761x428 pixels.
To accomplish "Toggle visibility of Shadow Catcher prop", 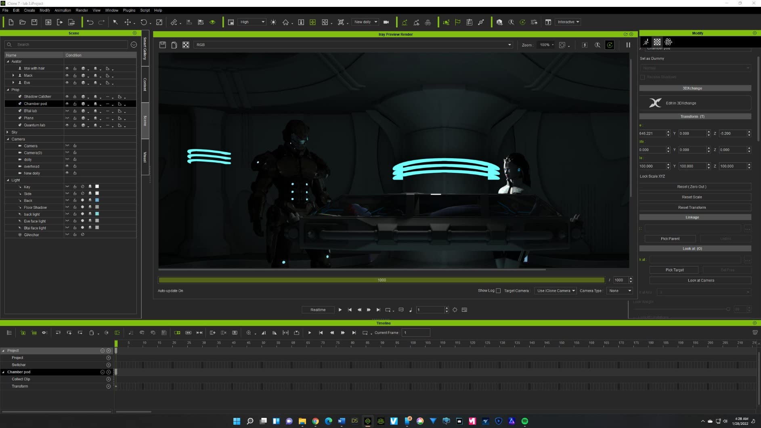I will 67,97.
